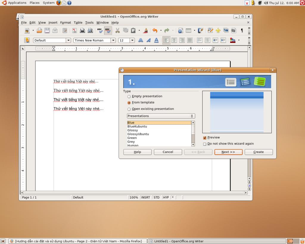The image size is (305, 244).
Task: Open the Tools menu
Action: (89, 22)
